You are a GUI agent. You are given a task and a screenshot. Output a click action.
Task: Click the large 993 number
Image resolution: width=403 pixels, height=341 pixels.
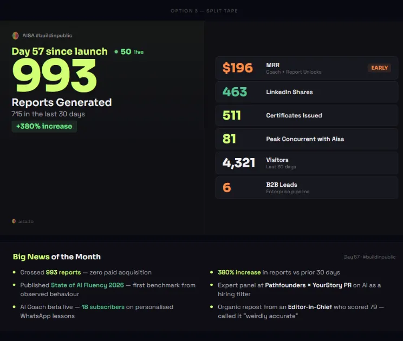pyautogui.click(x=55, y=75)
